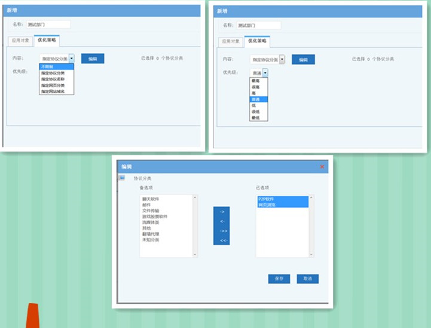
Task: Close the 编辑 dialog with red X
Action: (322, 166)
